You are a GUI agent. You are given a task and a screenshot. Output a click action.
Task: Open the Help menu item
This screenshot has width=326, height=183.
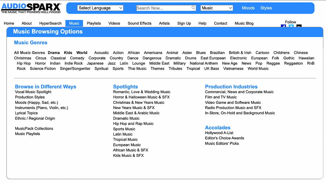coord(202,23)
